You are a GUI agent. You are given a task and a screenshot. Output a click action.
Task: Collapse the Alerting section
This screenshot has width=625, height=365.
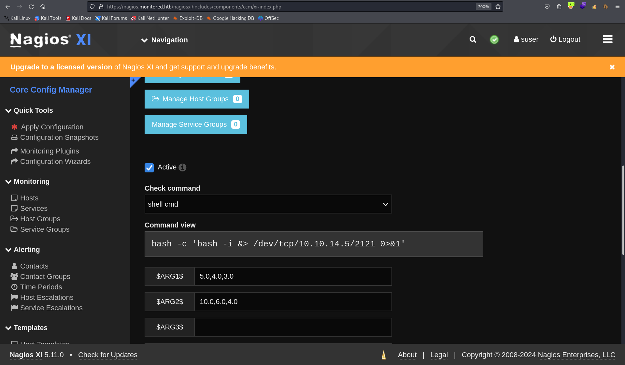click(x=22, y=250)
